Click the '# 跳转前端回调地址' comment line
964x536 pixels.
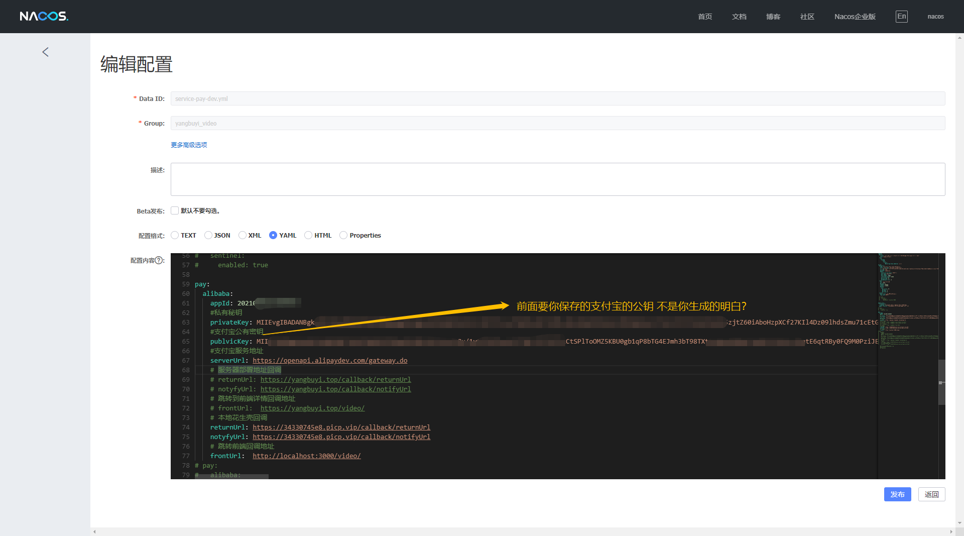click(x=242, y=446)
